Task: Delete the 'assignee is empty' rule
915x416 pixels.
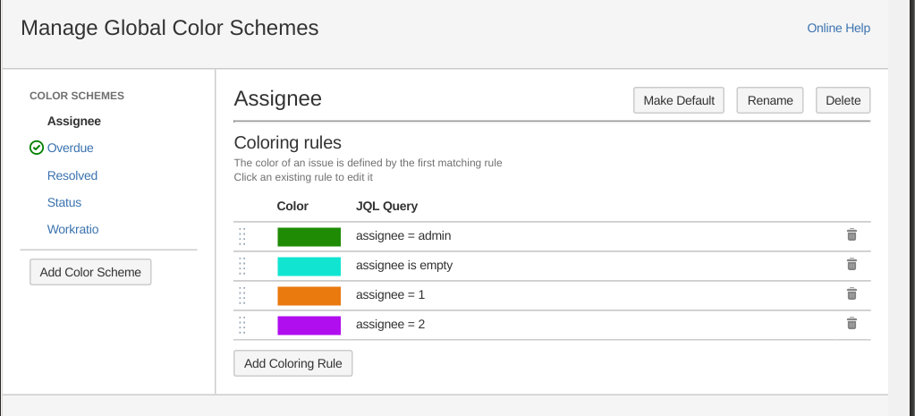Action: (x=851, y=265)
